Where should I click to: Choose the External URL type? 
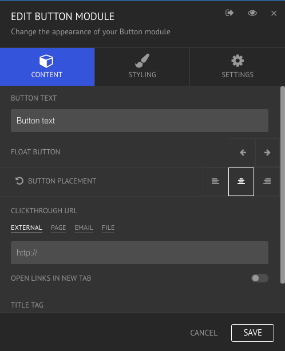tap(27, 228)
